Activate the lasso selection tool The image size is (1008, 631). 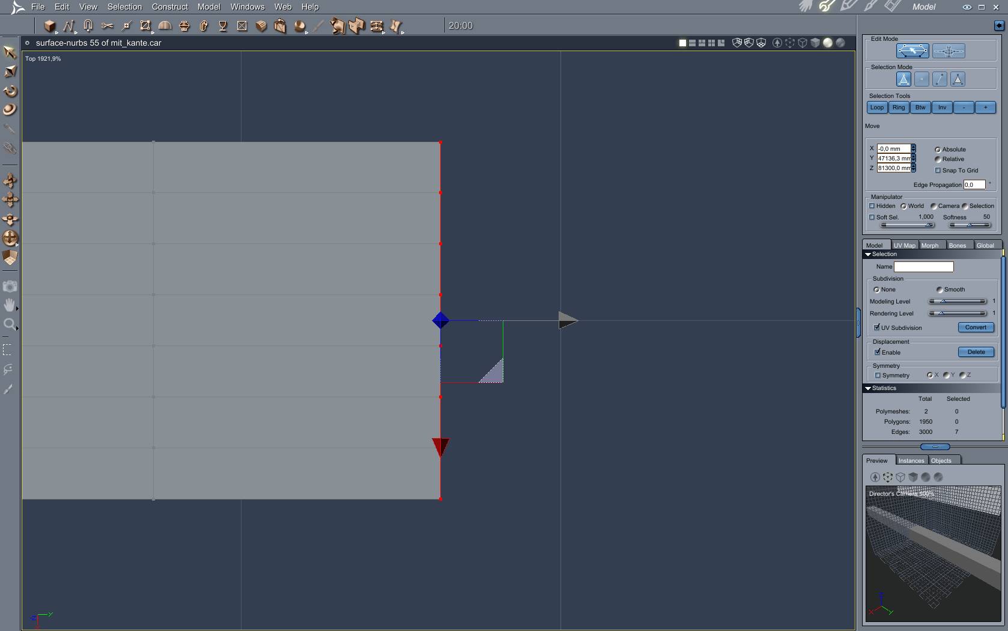tap(8, 369)
